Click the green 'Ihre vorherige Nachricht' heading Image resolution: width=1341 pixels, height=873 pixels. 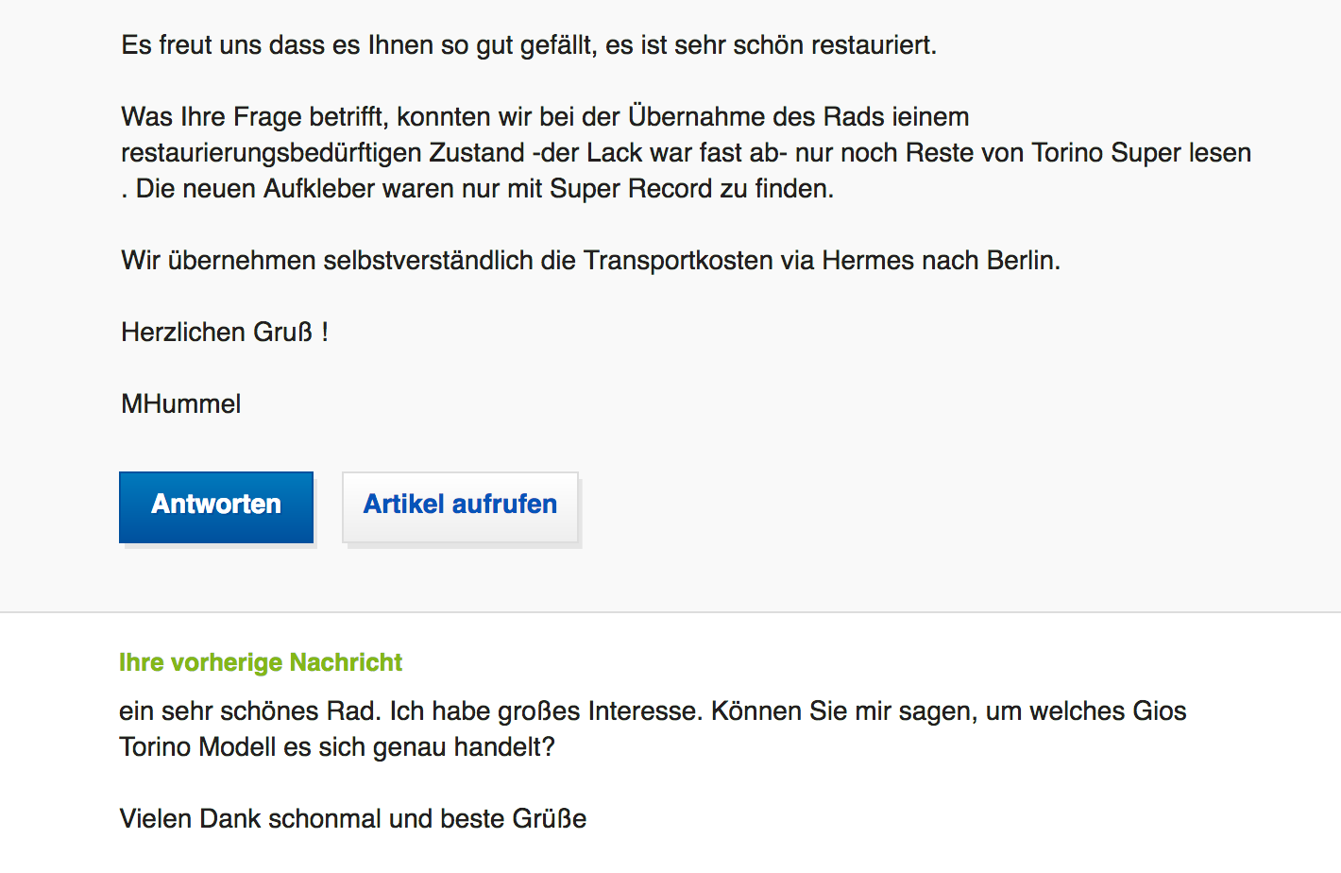click(261, 662)
